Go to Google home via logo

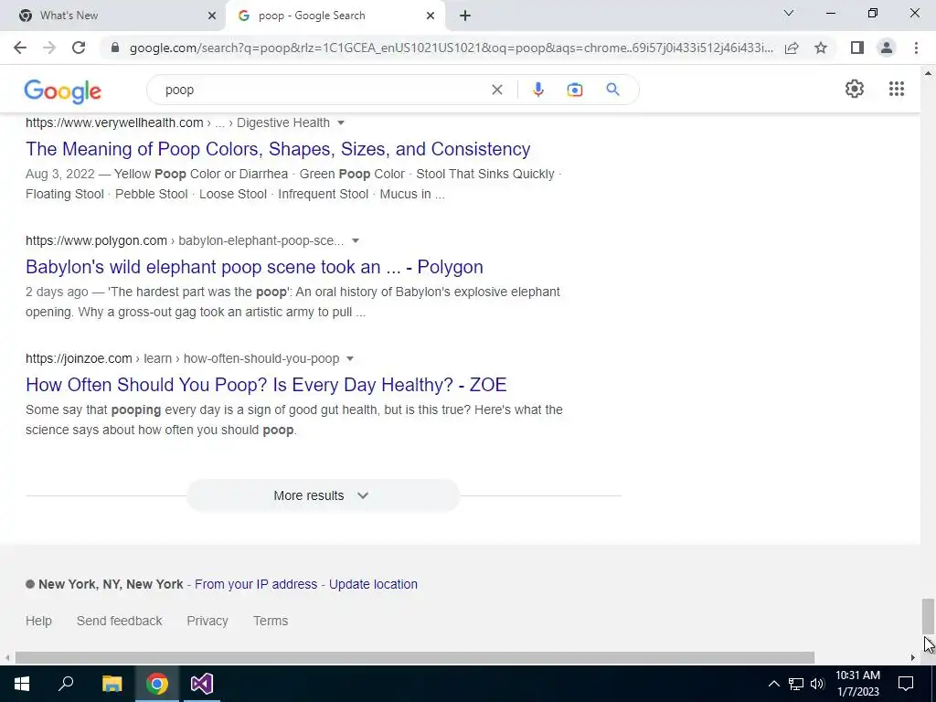[x=63, y=90]
